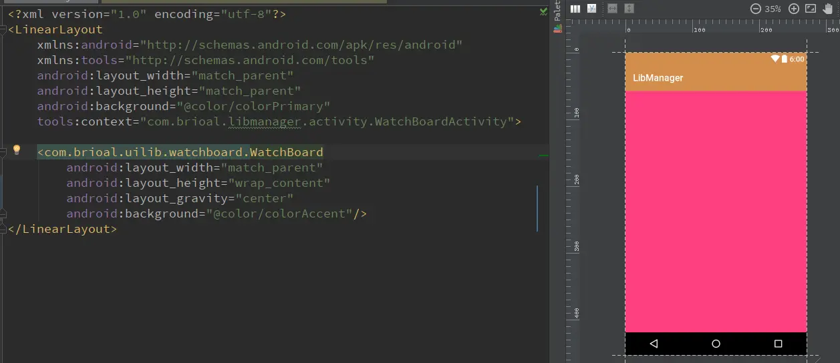This screenshot has width=840, height=363.
Task: Open the Palette side tab
Action: pos(557,11)
